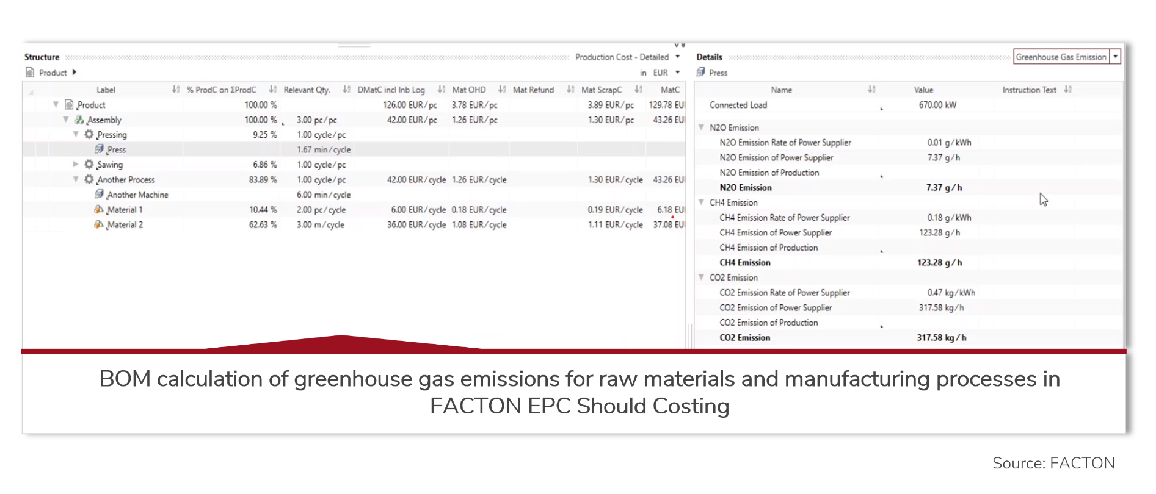The image size is (1156, 494).
Task: Click the Material 2 icon
Action: 98,225
